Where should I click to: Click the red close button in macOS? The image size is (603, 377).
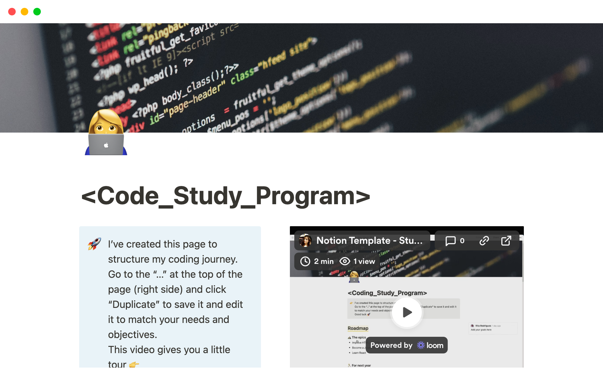12,12
